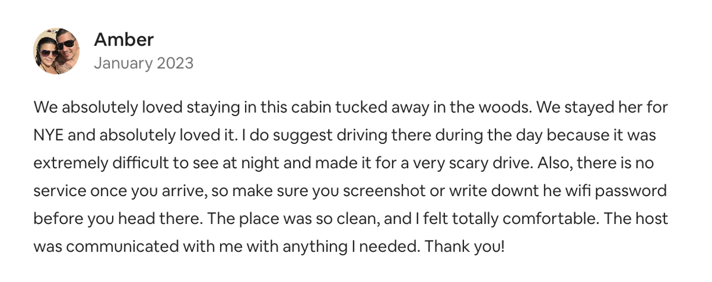Image resolution: width=712 pixels, height=282 pixels.
Task: Click the January 2023 review date
Action: point(143,63)
